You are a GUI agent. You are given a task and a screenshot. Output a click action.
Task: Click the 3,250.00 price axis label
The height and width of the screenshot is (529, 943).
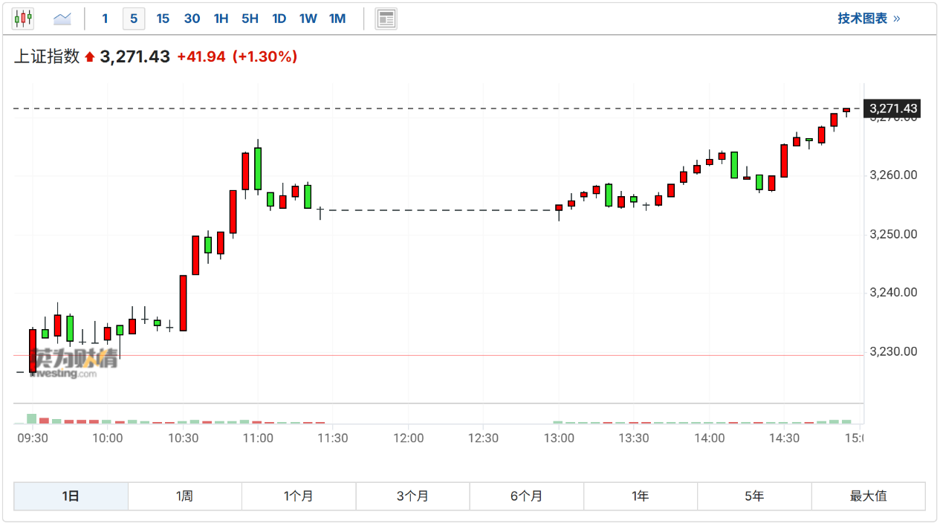(893, 234)
